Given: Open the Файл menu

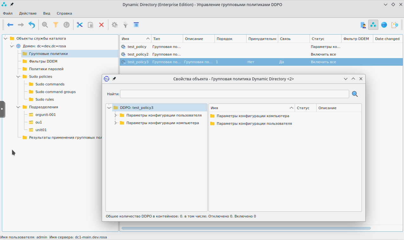Looking at the screenshot, I should [8, 13].
